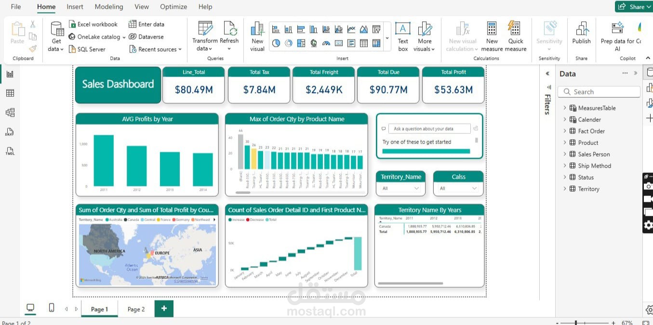Screen dimensions: 653x325
Task: Expand the Filters pane
Action: tap(547, 74)
